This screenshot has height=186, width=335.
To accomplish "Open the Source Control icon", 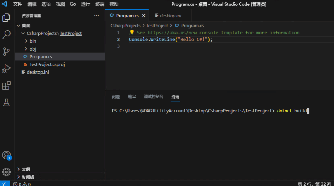I will [x=6, y=52].
